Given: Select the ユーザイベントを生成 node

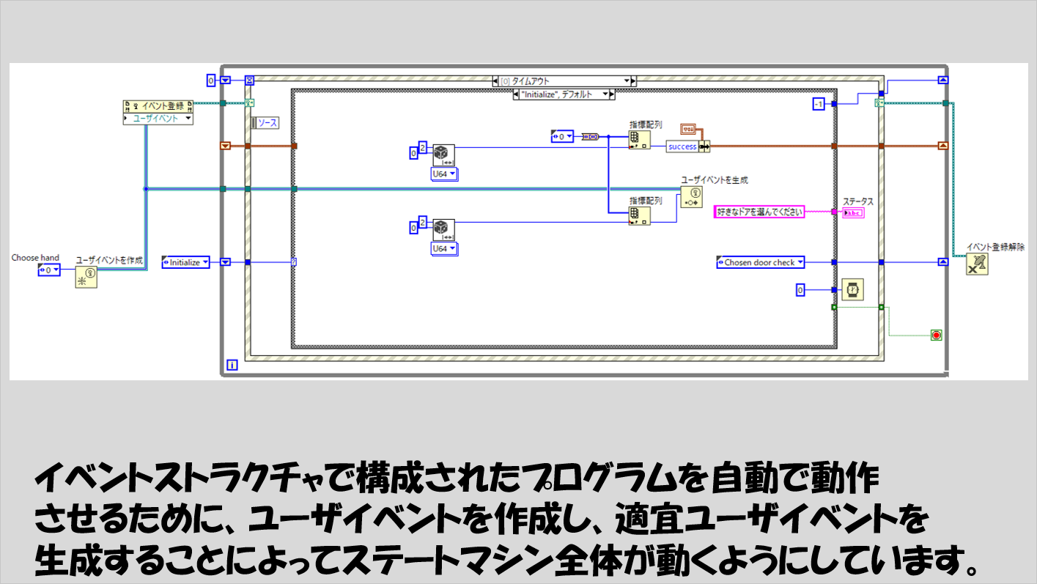Looking at the screenshot, I should tap(690, 196).
